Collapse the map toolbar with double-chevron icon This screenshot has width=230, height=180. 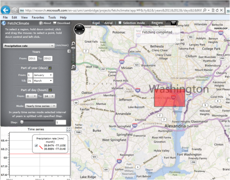click(174, 23)
